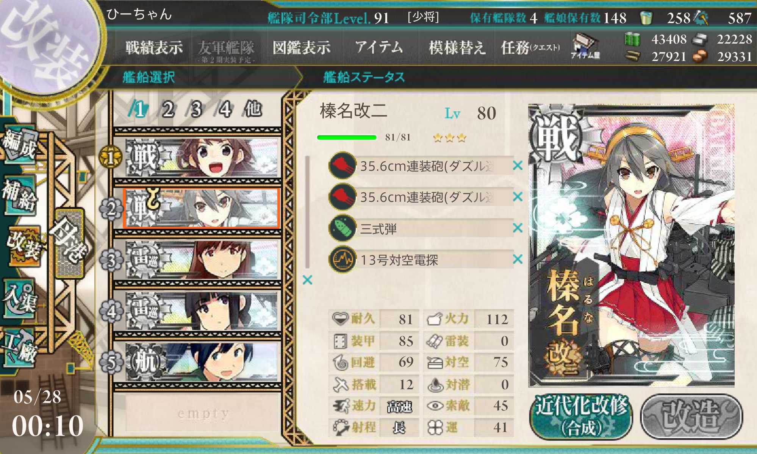Click the 母港 home port button
This screenshot has height=454, width=757.
coord(70,243)
